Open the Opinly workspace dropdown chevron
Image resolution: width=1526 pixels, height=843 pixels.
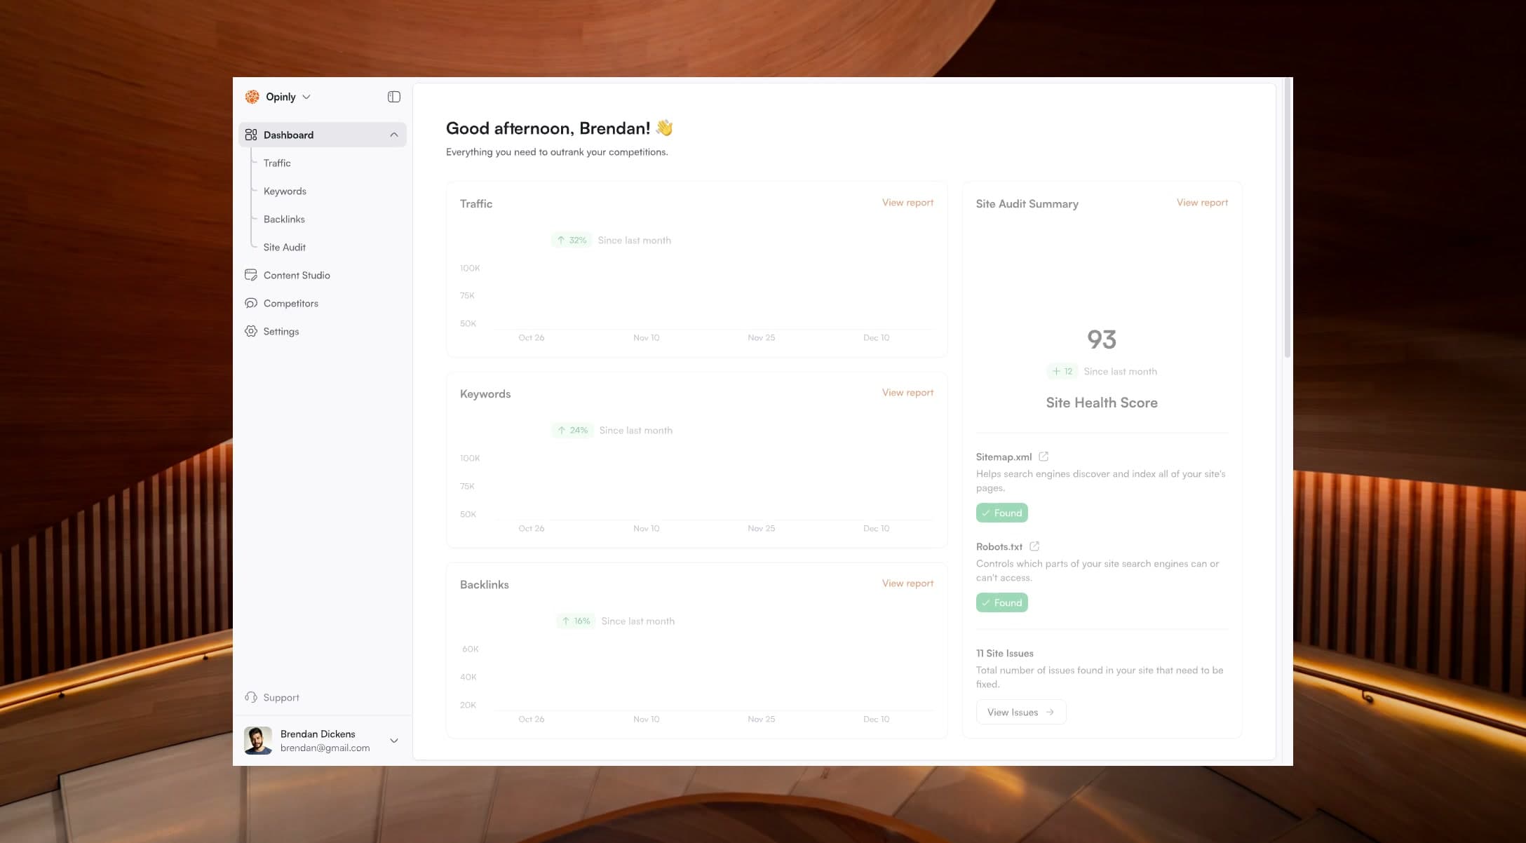click(x=306, y=97)
